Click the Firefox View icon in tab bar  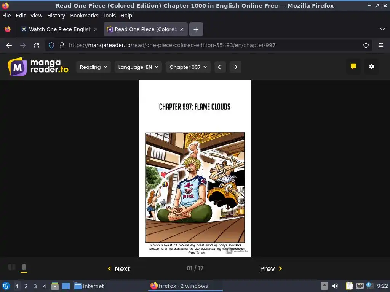[8, 29]
